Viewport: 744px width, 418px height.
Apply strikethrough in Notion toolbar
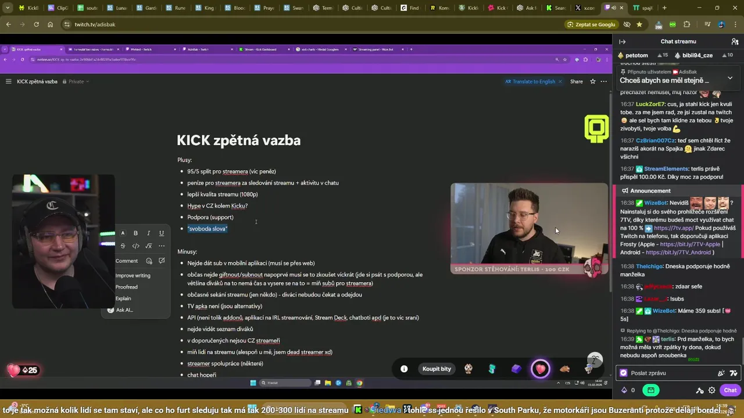coord(123,246)
